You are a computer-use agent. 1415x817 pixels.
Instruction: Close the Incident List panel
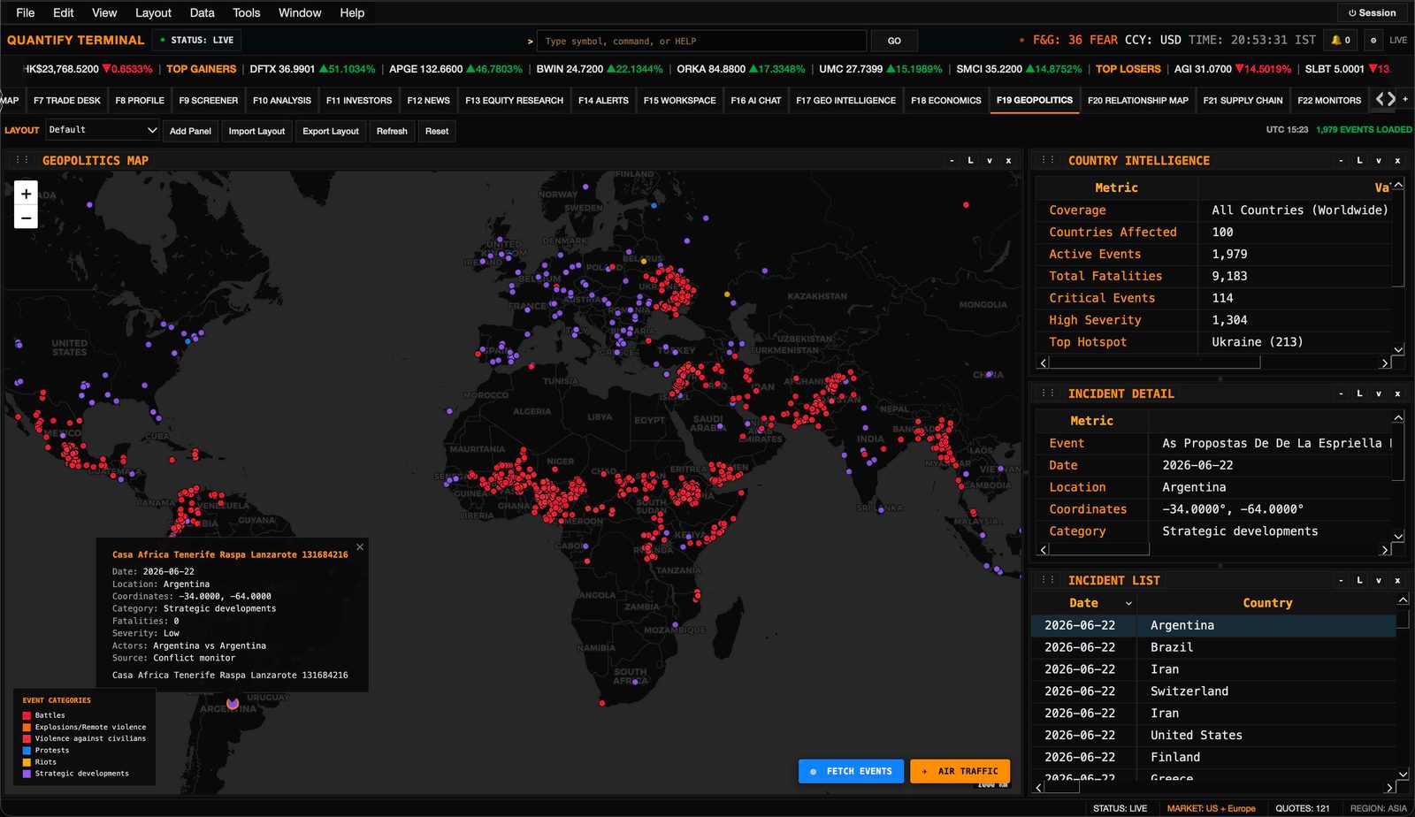pos(1397,580)
